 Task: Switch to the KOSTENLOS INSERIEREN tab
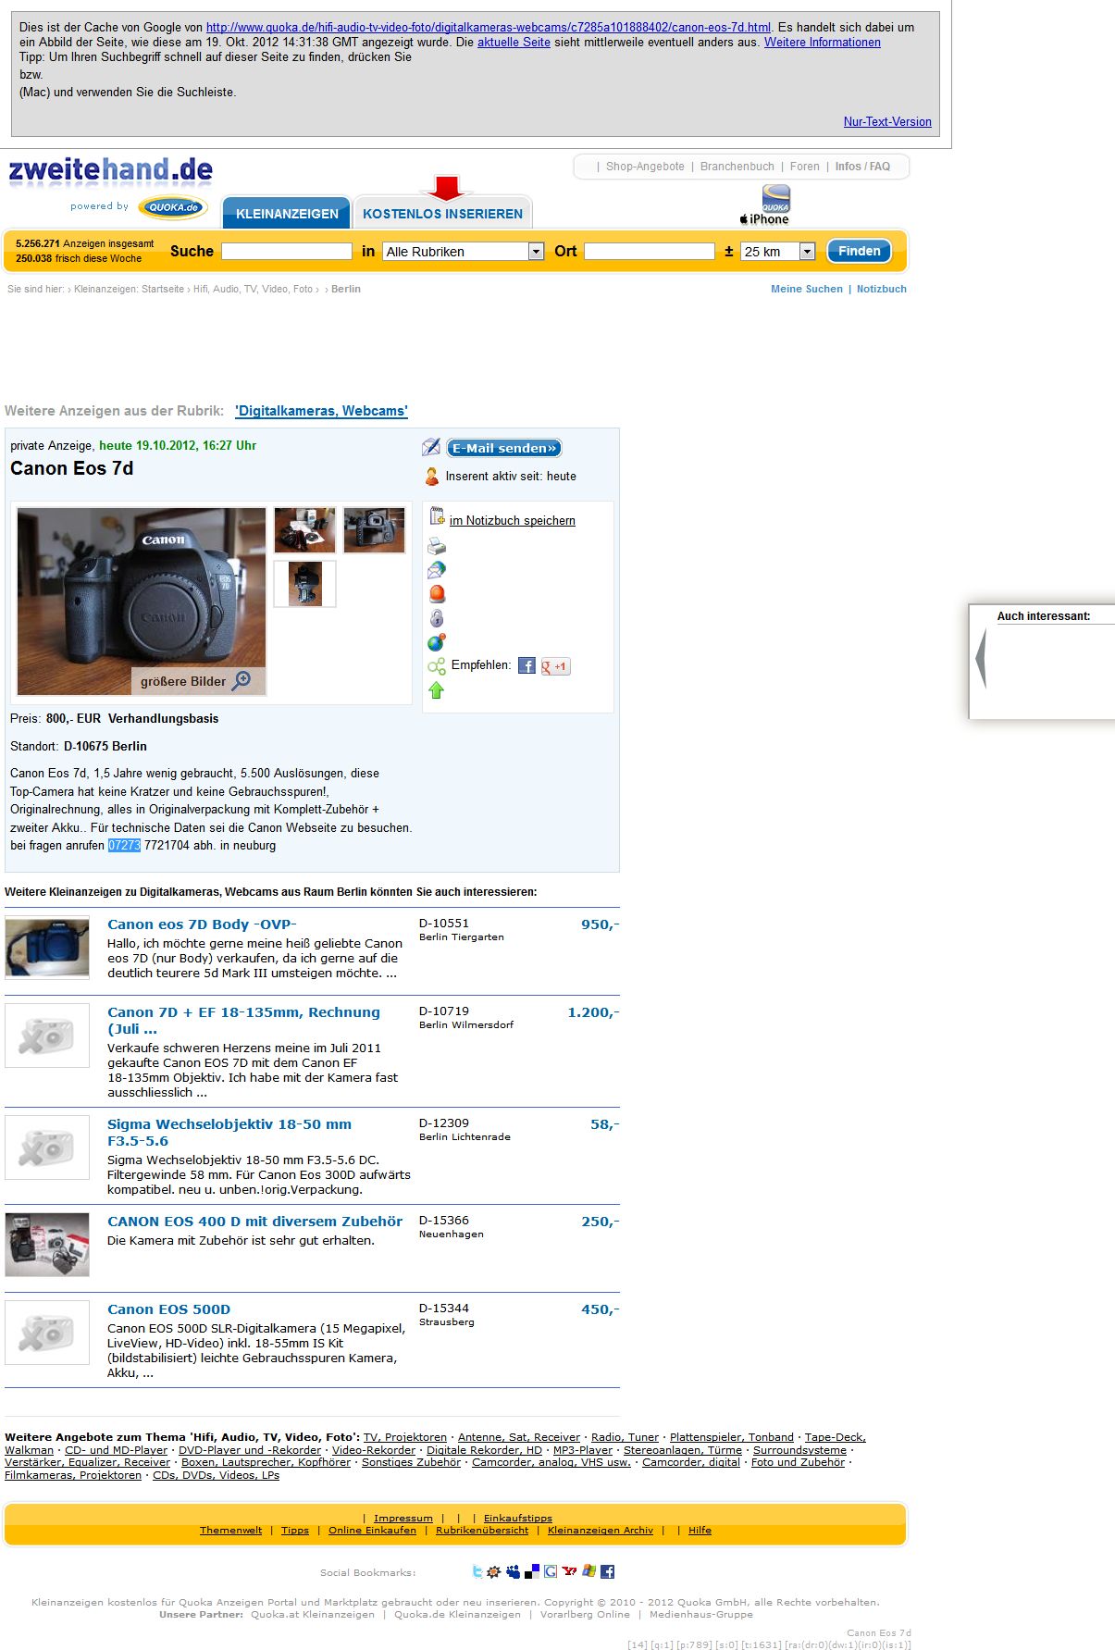[x=442, y=213]
